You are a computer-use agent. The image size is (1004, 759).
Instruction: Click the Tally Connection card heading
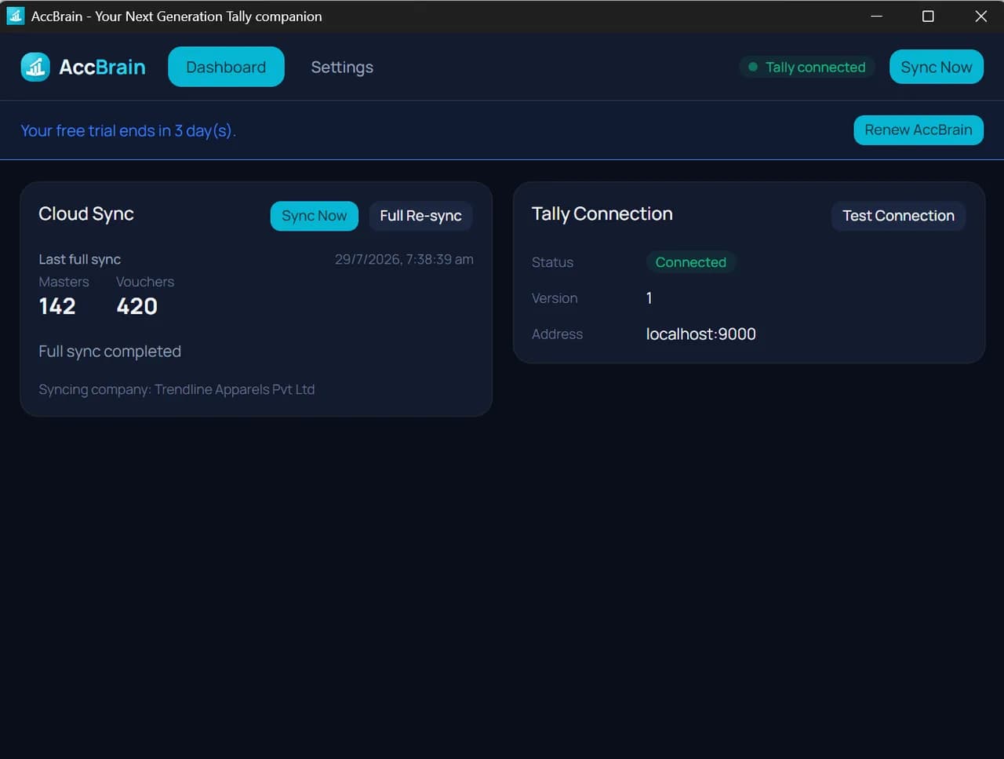point(602,213)
